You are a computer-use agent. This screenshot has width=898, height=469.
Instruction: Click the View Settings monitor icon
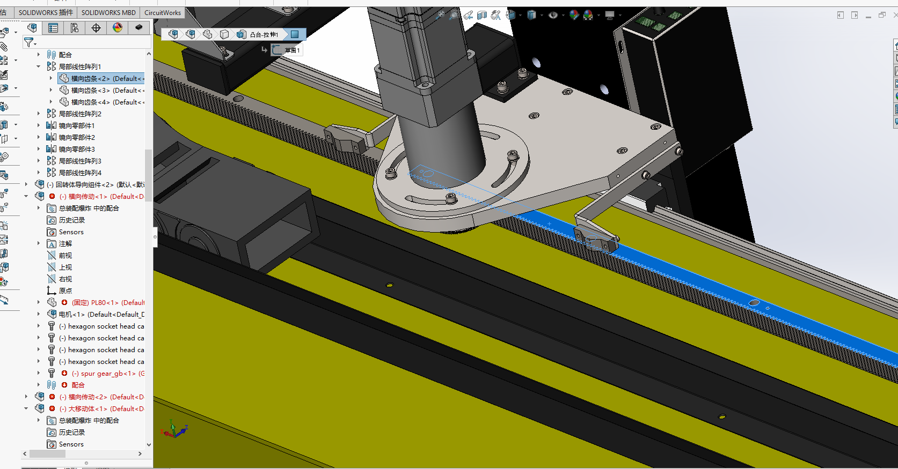click(610, 15)
